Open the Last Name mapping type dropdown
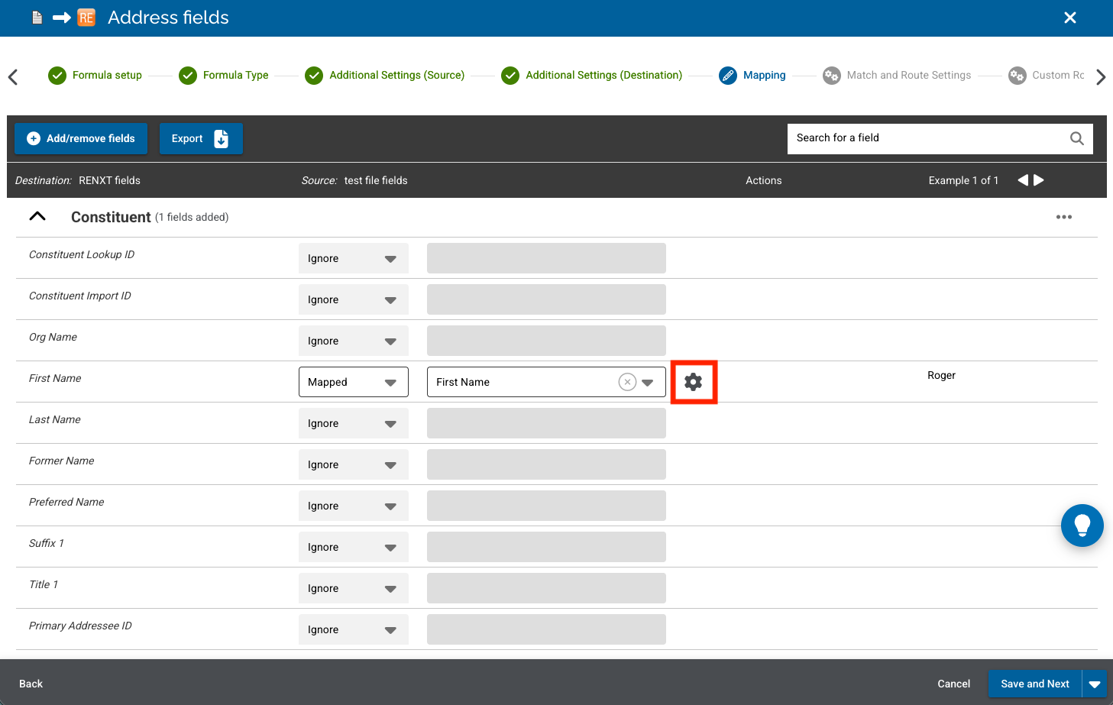The image size is (1113, 705). [353, 423]
